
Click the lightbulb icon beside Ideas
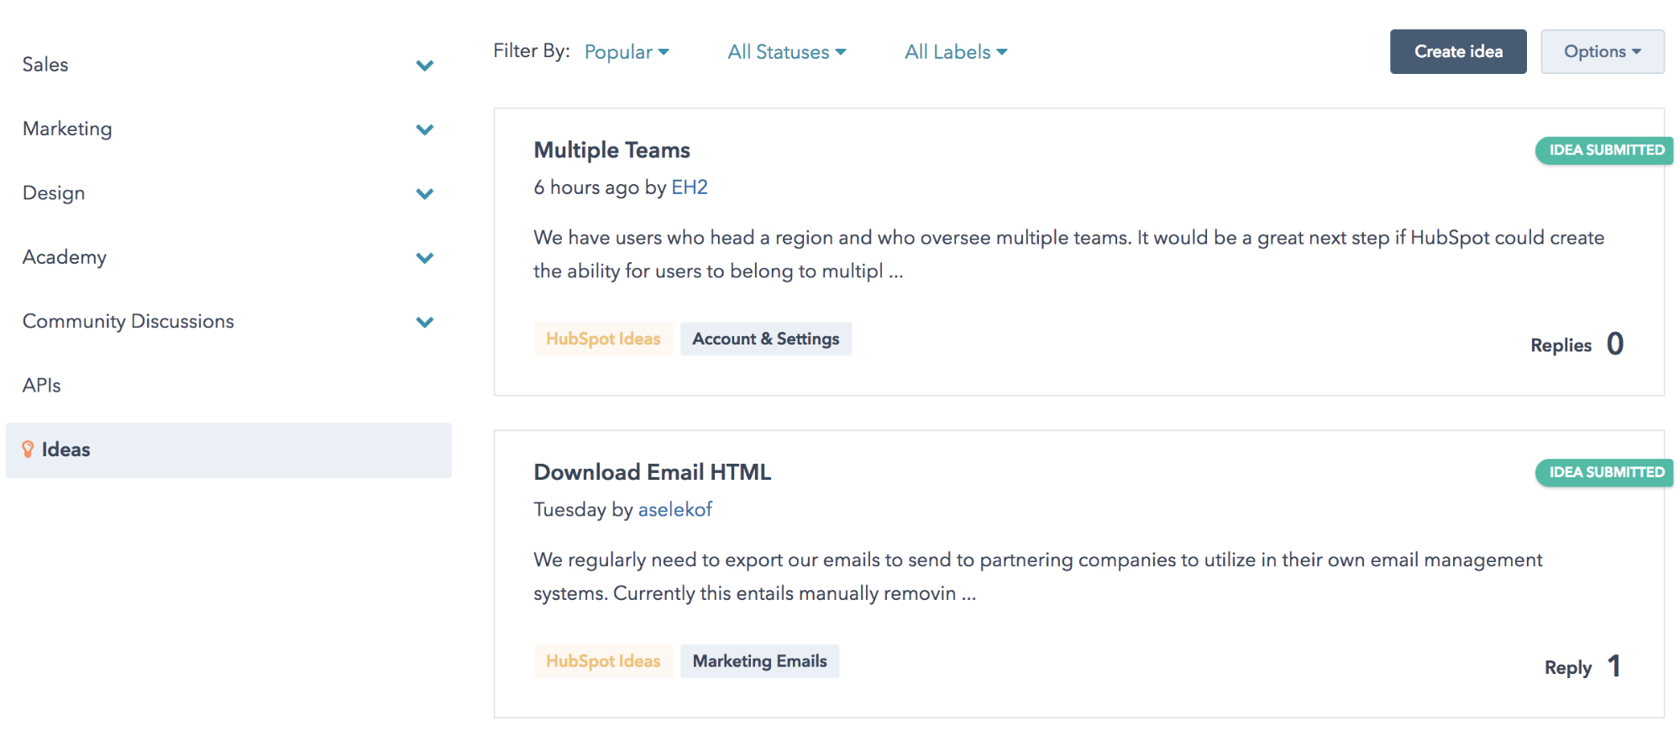(28, 450)
